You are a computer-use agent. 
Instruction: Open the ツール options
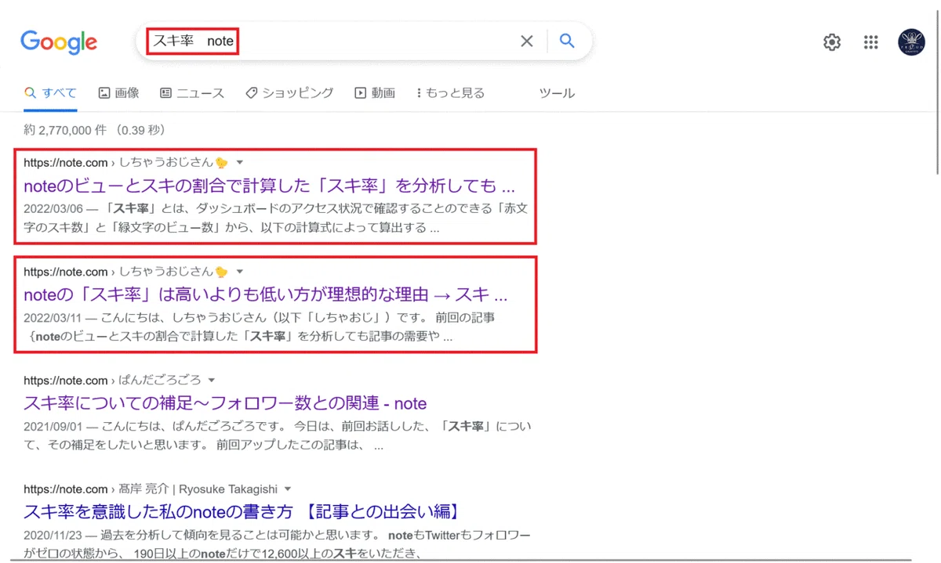[x=557, y=93]
